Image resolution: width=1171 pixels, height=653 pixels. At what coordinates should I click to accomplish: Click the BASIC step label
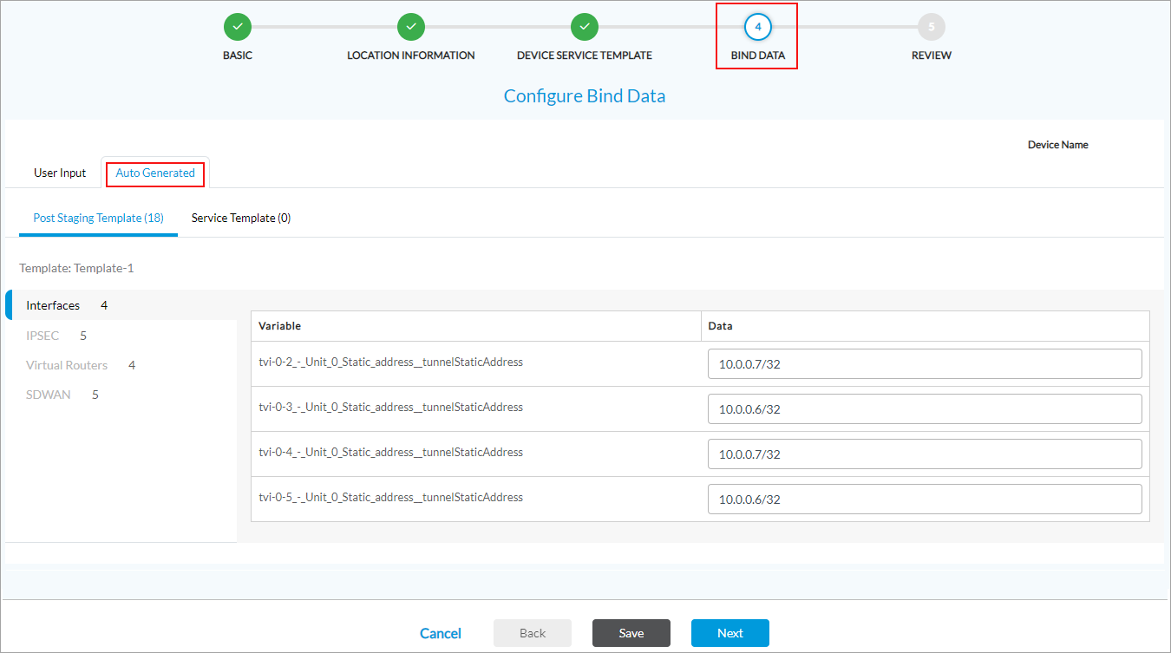click(238, 56)
